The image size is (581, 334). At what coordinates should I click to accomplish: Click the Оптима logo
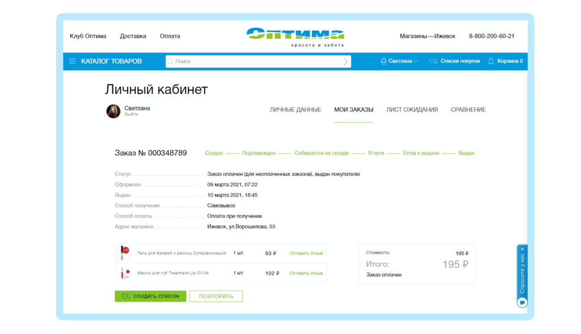click(296, 37)
